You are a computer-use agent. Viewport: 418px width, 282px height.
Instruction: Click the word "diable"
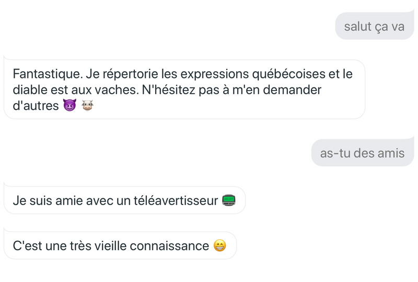click(29, 90)
